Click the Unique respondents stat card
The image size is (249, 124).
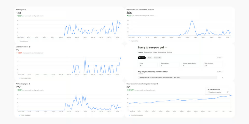coord(191,64)
